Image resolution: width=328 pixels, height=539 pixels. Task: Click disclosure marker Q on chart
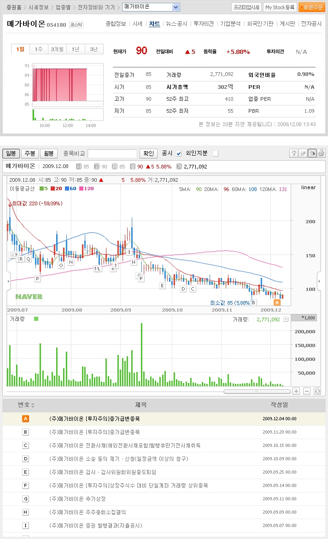coord(28,259)
